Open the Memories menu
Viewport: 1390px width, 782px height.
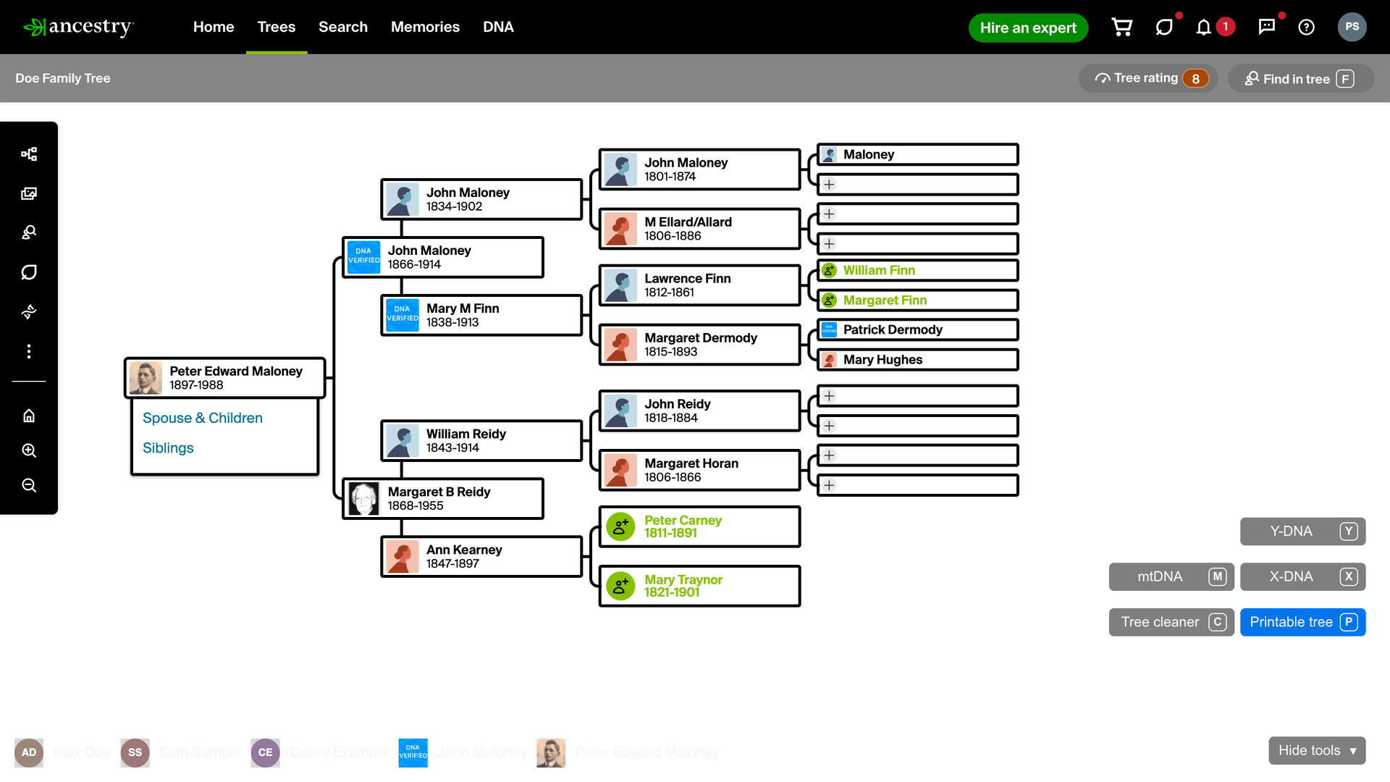pos(425,27)
